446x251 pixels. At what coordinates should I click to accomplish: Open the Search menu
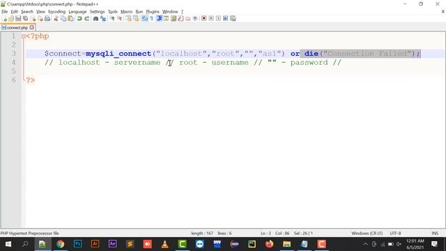coord(27,12)
